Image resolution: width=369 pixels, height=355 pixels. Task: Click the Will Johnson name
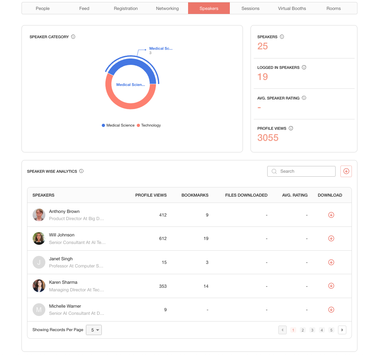62,235
